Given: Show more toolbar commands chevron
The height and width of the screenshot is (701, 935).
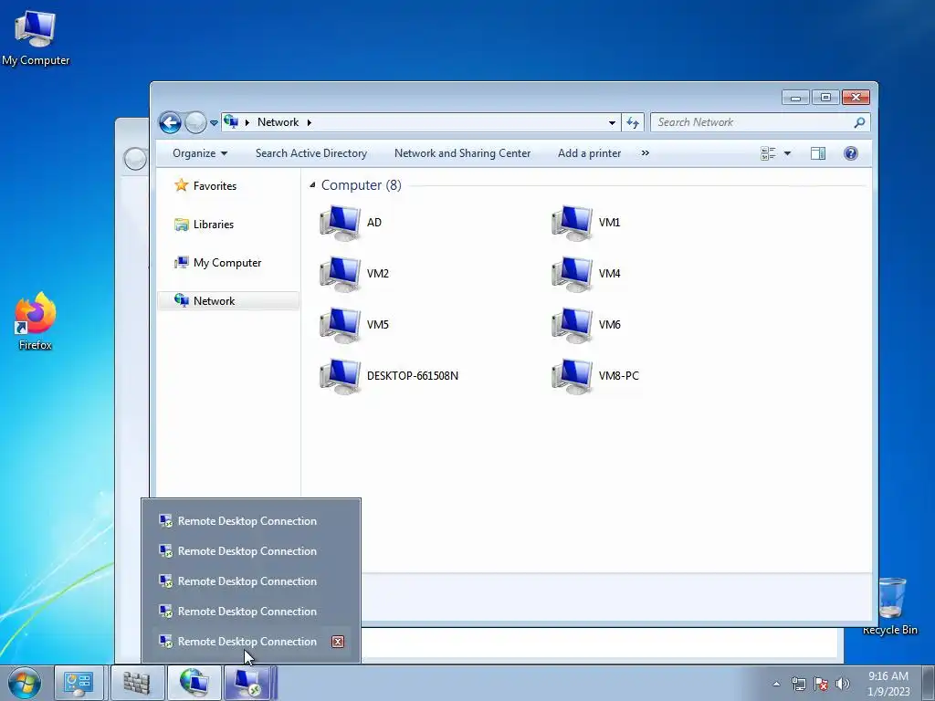Looking at the screenshot, I should [x=646, y=153].
